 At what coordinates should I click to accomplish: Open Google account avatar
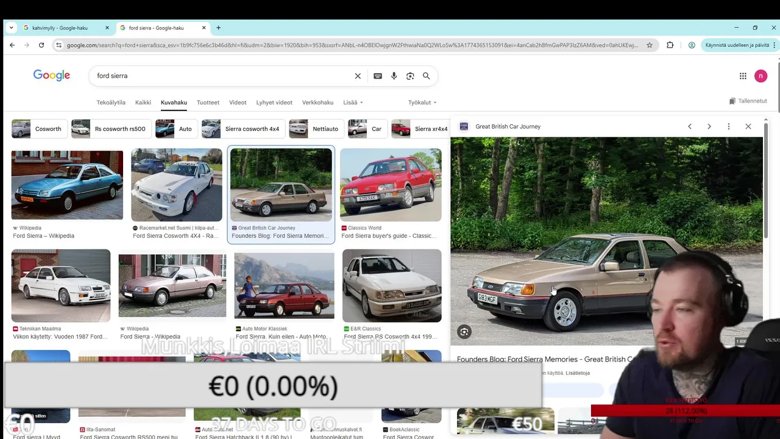(x=760, y=76)
